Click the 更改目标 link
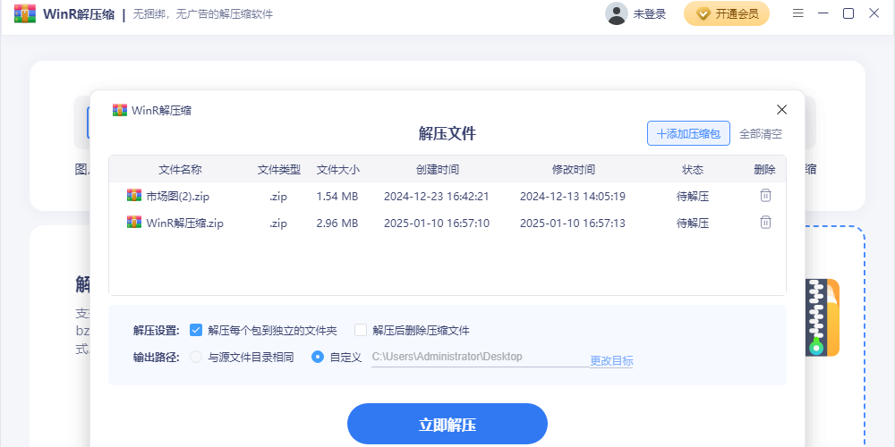The height and width of the screenshot is (447, 895). click(611, 361)
